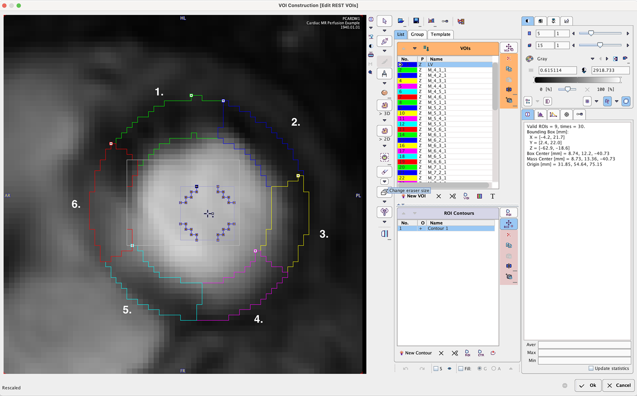Select the contour vertex editing tool
This screenshot has width=637, height=396.
point(384,41)
